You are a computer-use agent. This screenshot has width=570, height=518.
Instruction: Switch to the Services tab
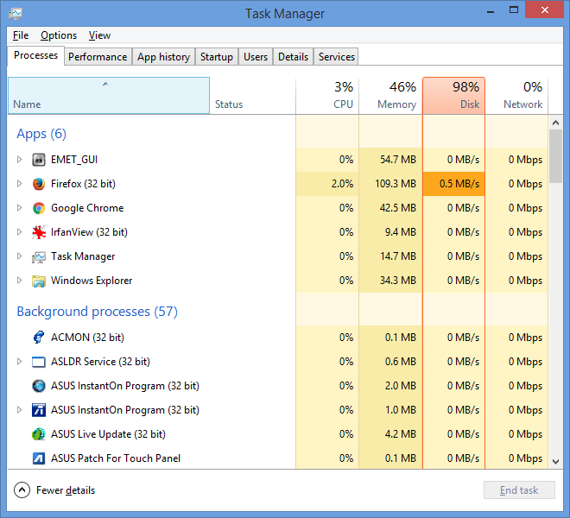tap(337, 57)
